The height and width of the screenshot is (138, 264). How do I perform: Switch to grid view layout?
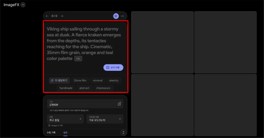pos(116,16)
